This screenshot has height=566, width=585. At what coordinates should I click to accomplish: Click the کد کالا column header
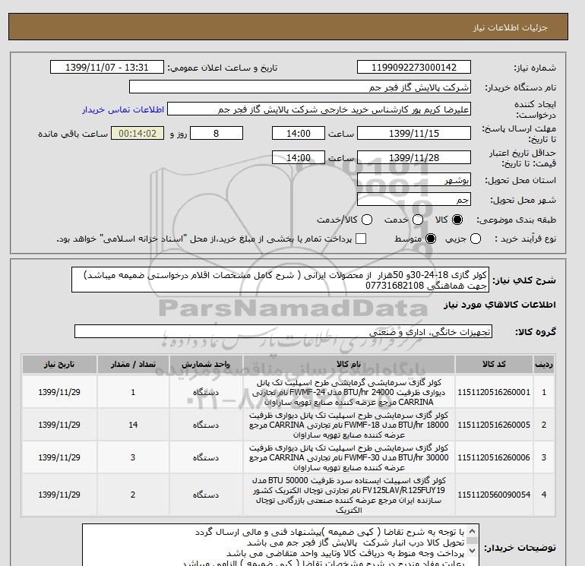click(494, 364)
